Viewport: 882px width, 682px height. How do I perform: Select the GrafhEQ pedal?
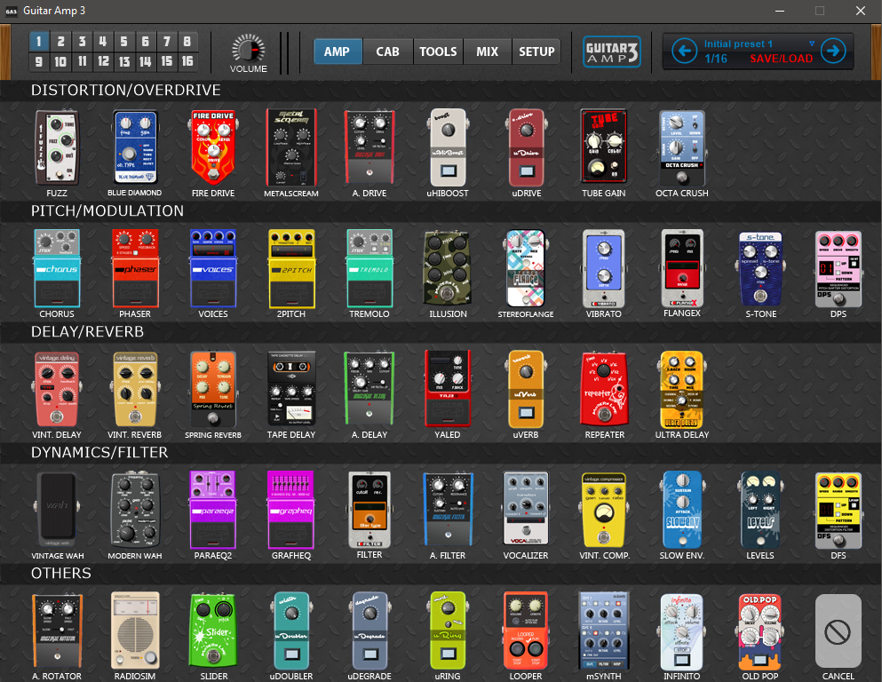click(291, 510)
